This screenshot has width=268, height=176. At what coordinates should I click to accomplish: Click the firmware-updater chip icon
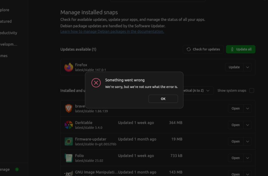click(x=68, y=141)
